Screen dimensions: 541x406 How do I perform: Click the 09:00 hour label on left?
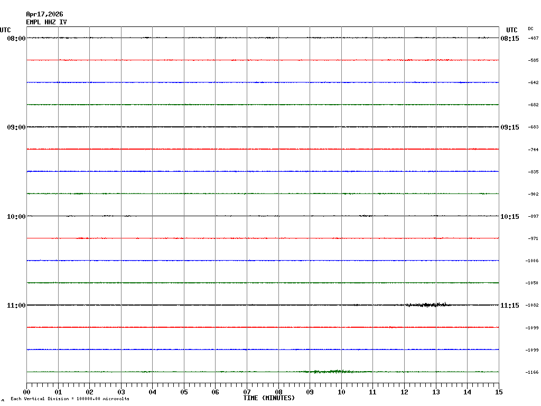click(16, 127)
